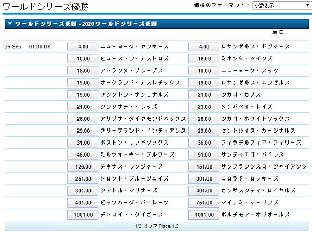
Task: Select 18.00 odds for アトランタ・ブレーブス
Action: 83,71
